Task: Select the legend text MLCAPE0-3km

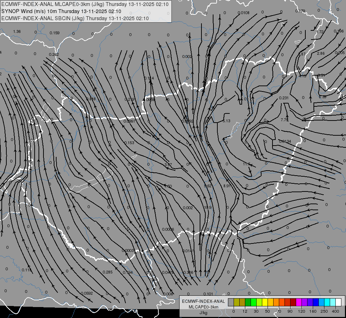Action: click(203, 307)
